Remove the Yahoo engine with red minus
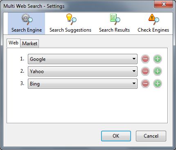This screenshot has width=176, height=150. coord(145,71)
